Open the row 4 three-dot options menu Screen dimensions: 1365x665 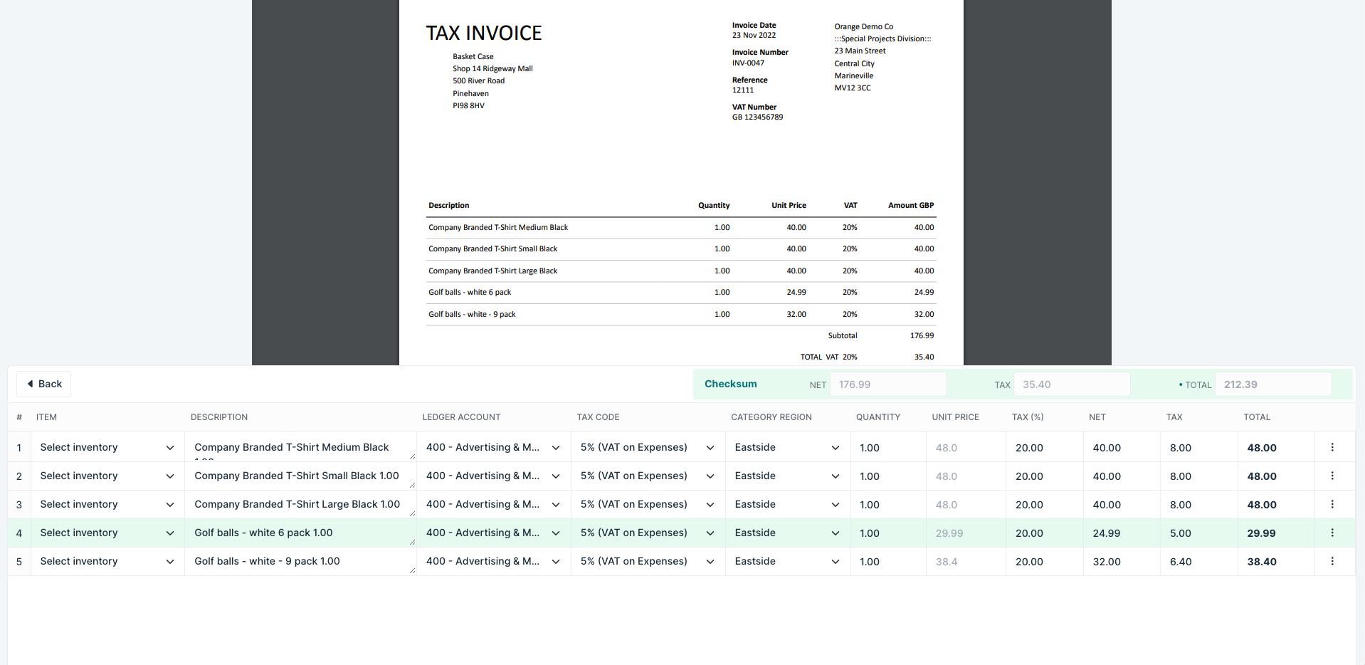pyautogui.click(x=1332, y=533)
